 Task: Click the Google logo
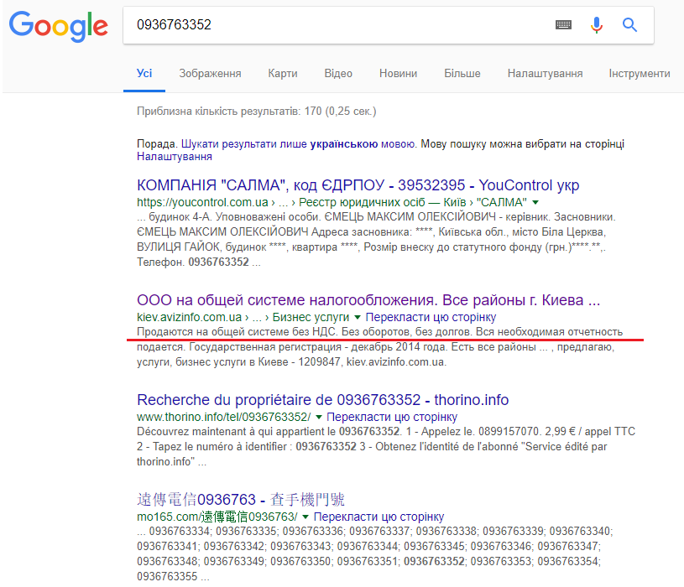click(x=59, y=27)
